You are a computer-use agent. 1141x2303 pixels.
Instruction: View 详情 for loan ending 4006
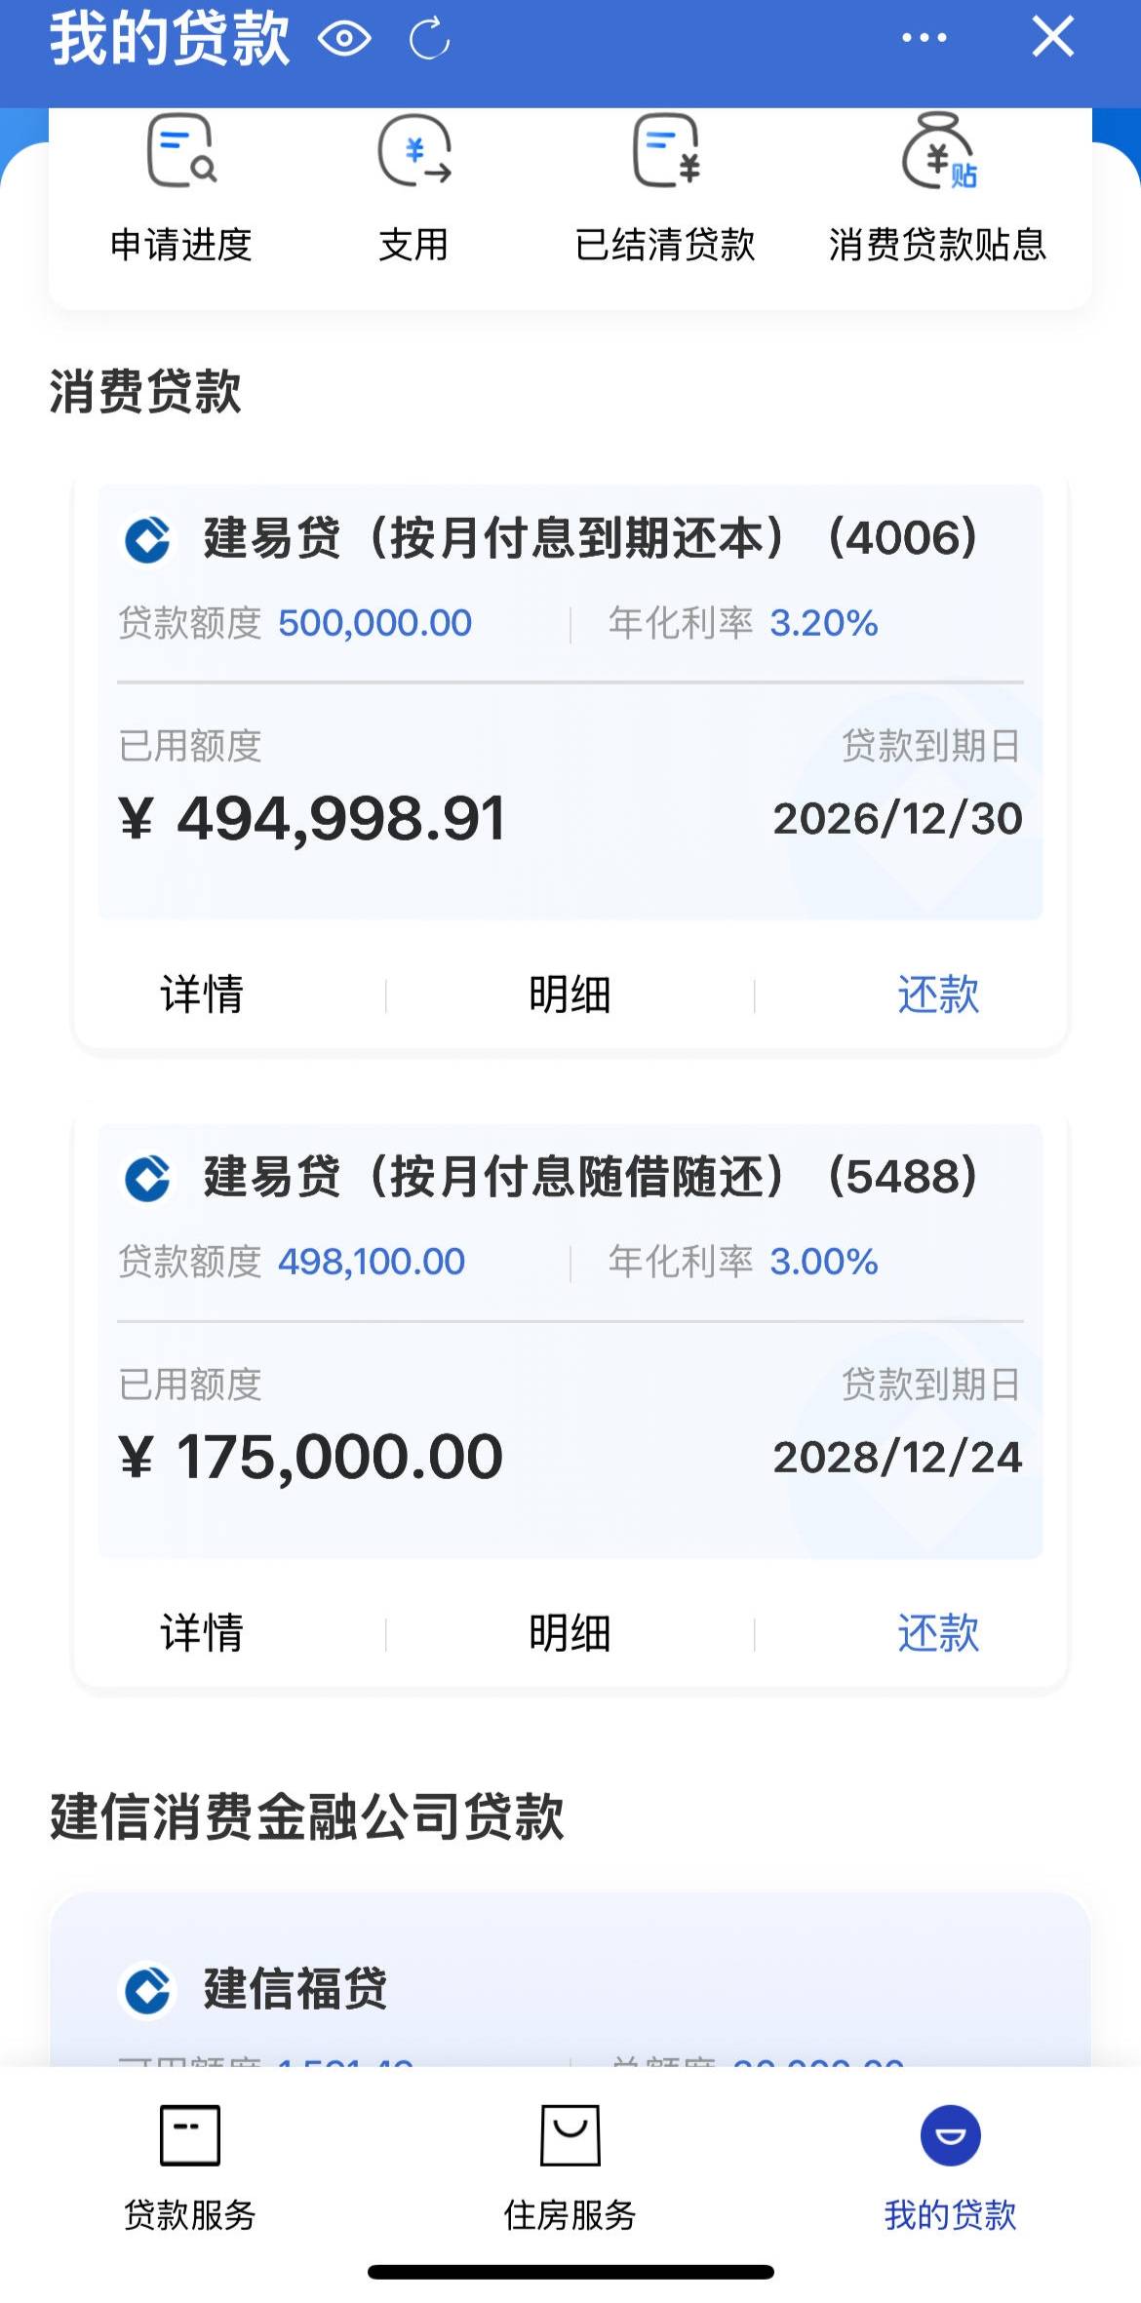(202, 995)
